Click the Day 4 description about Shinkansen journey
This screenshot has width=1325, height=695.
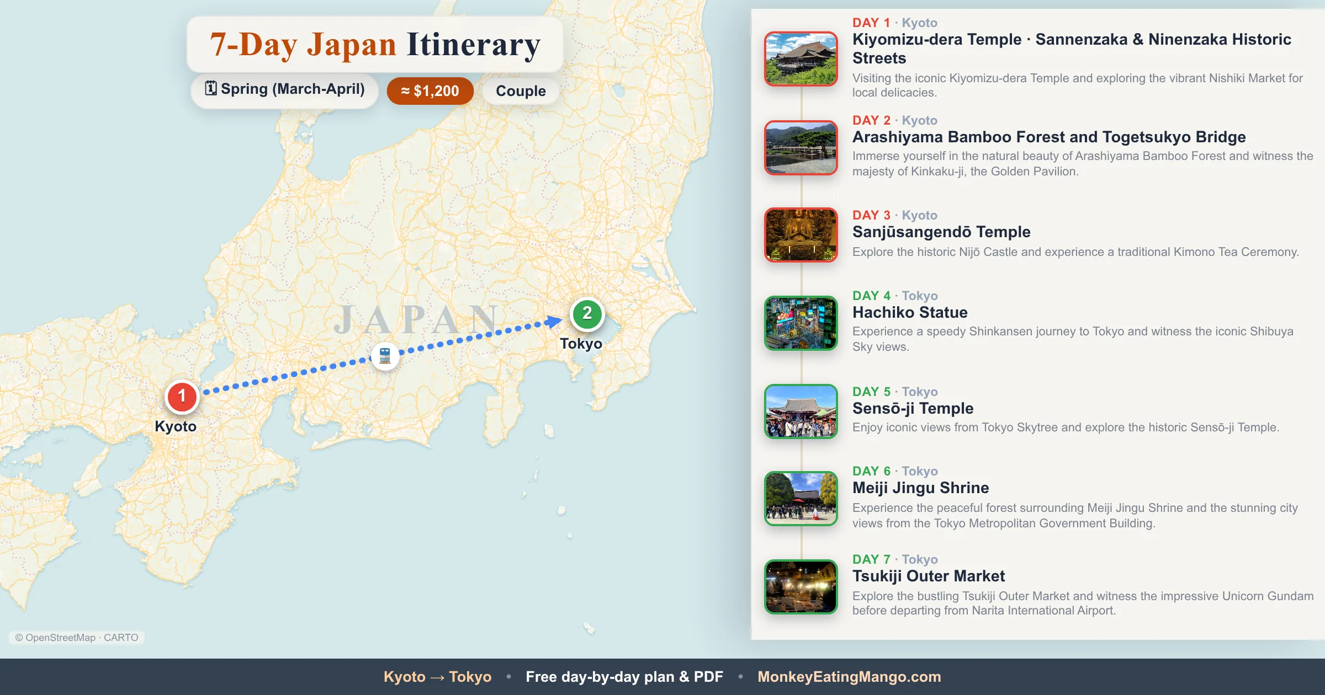coord(1073,339)
